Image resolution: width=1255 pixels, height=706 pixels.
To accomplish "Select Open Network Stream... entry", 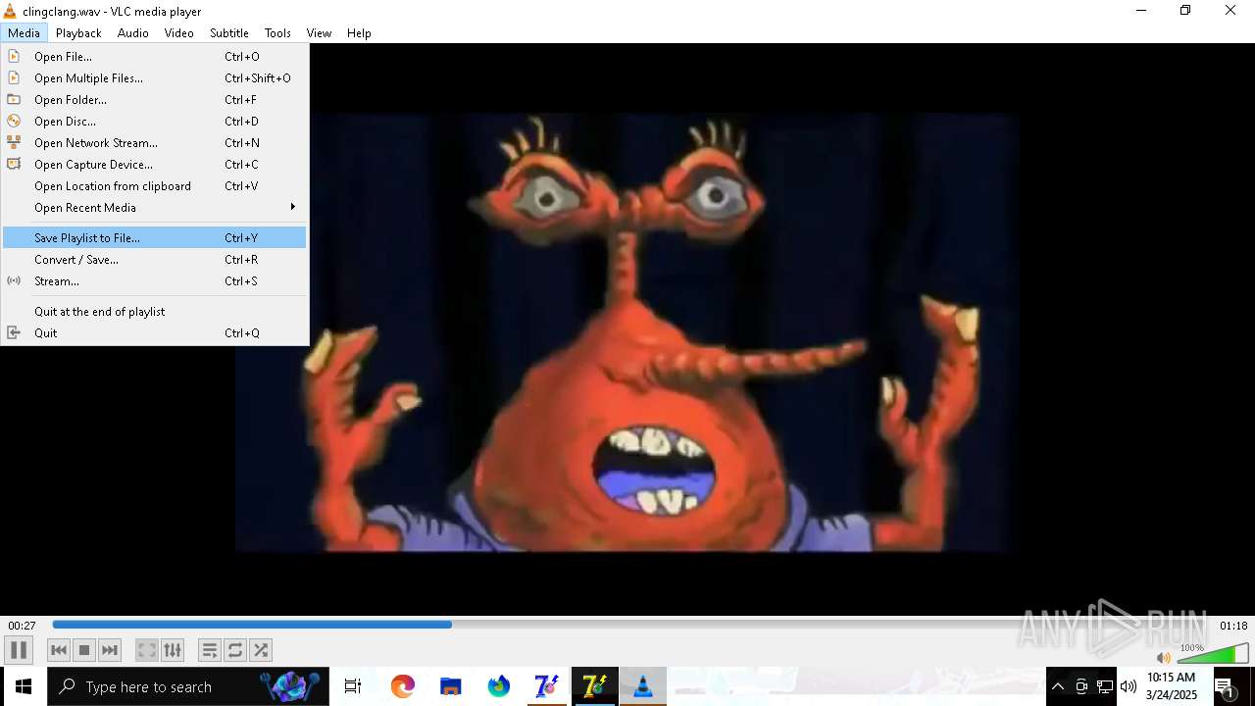I will tap(155, 143).
